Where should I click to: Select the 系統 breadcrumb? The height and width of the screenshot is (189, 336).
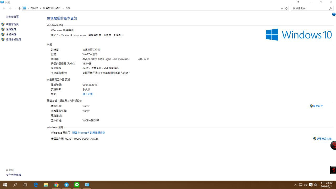68,8
